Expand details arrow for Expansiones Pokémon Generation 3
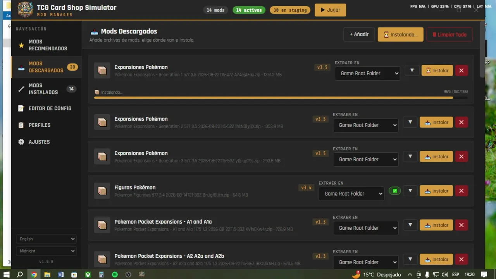 click(410, 157)
